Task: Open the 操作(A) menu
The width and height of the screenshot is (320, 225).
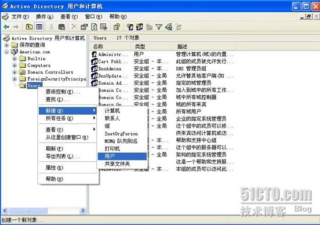Action: [45, 17]
